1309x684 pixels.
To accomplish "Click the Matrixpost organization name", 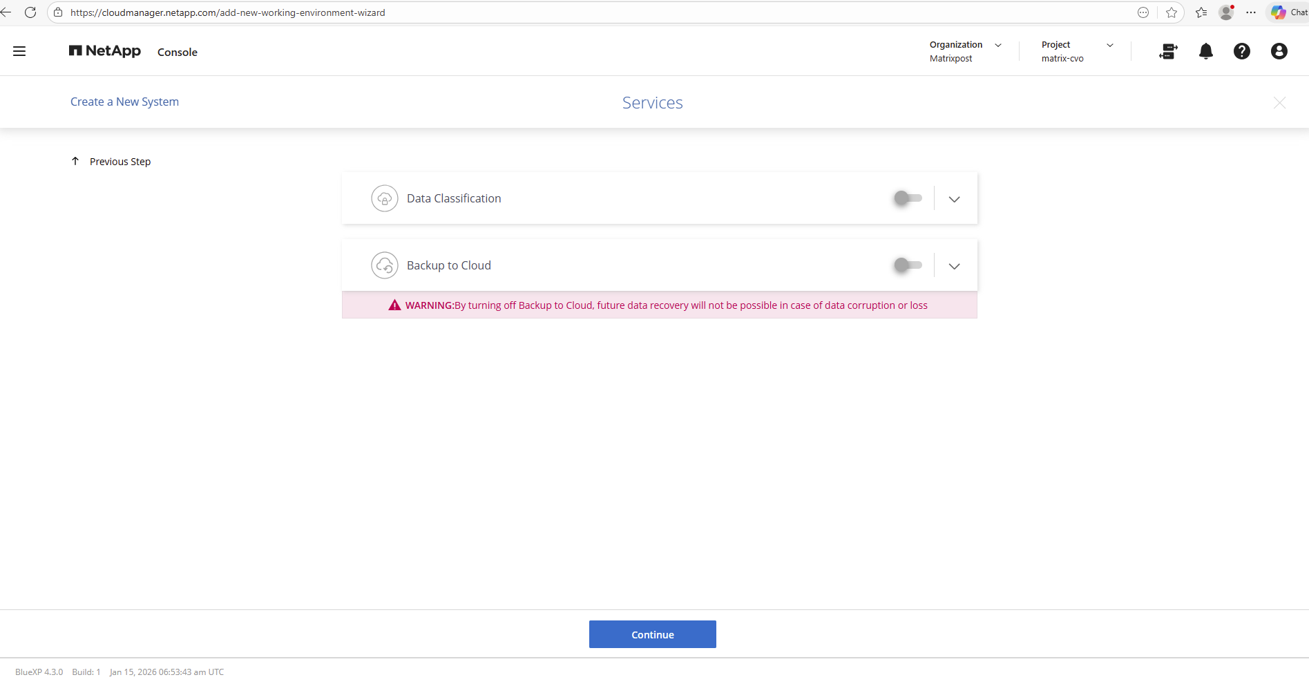I will coord(951,59).
